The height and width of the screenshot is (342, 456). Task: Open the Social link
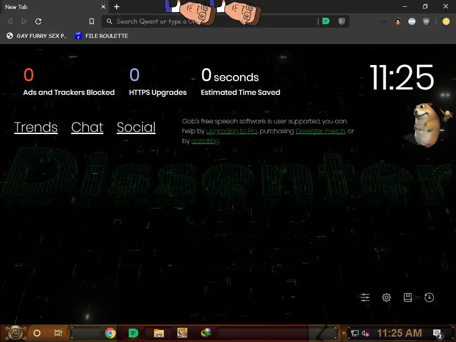pos(136,127)
